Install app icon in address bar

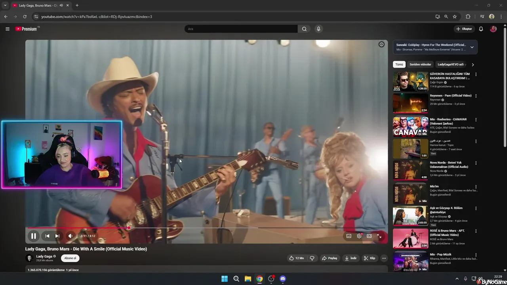point(437,17)
